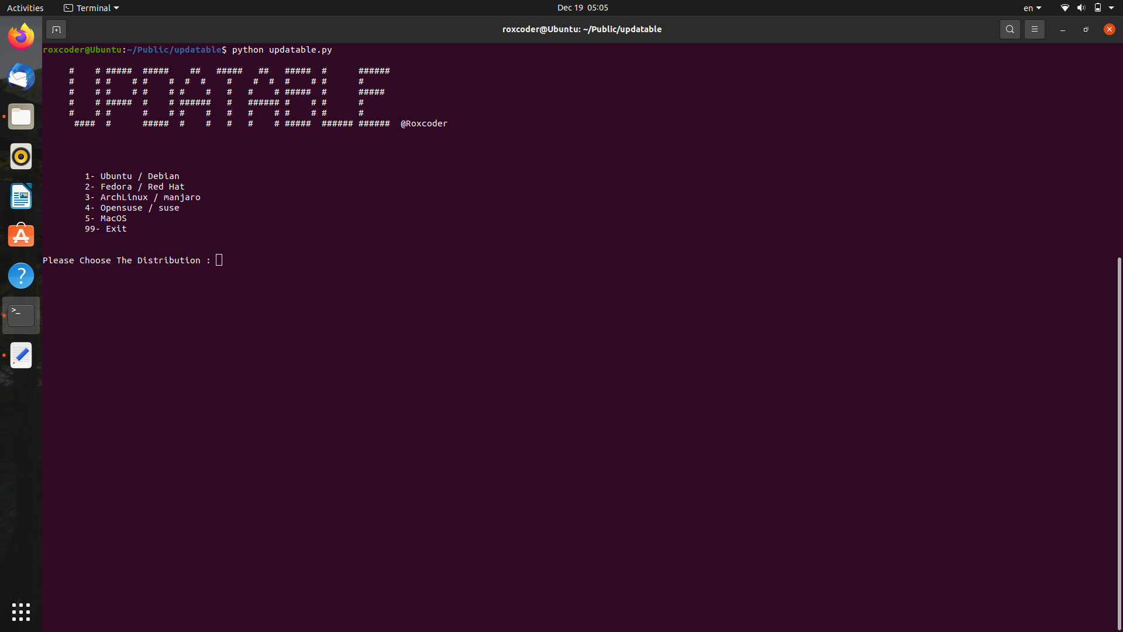
Task: Restore the terminal window size
Action: (x=1086, y=29)
